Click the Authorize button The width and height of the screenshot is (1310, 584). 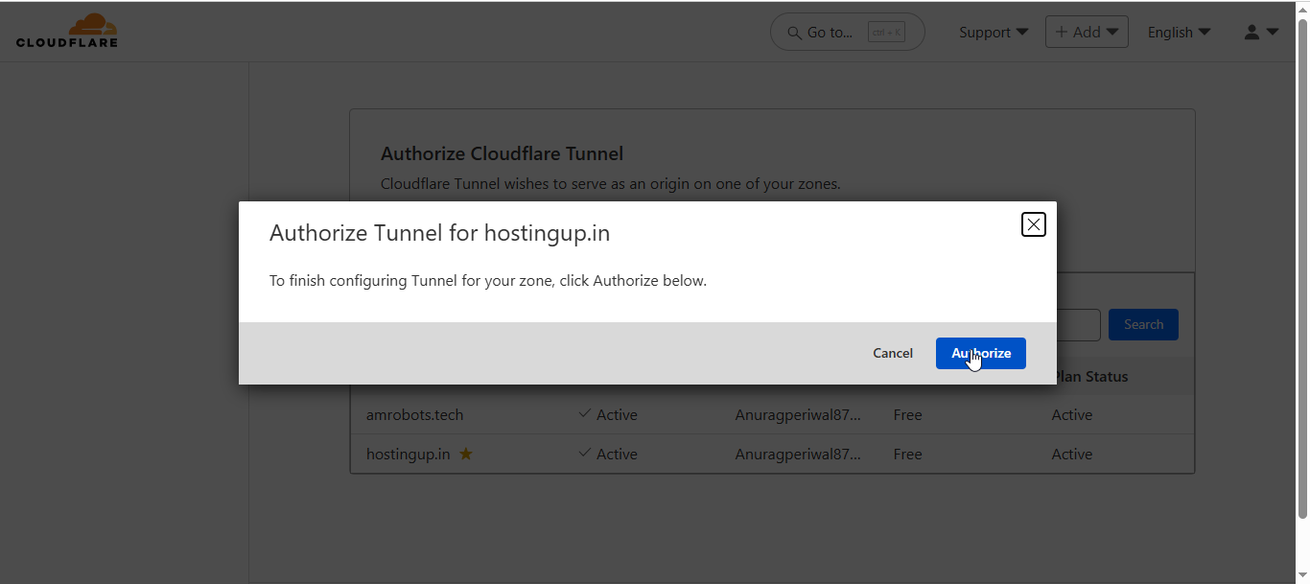click(x=981, y=353)
